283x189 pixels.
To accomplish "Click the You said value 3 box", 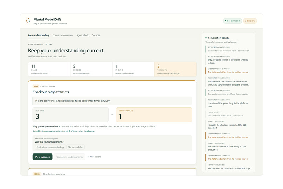I will click(x=71, y=115).
